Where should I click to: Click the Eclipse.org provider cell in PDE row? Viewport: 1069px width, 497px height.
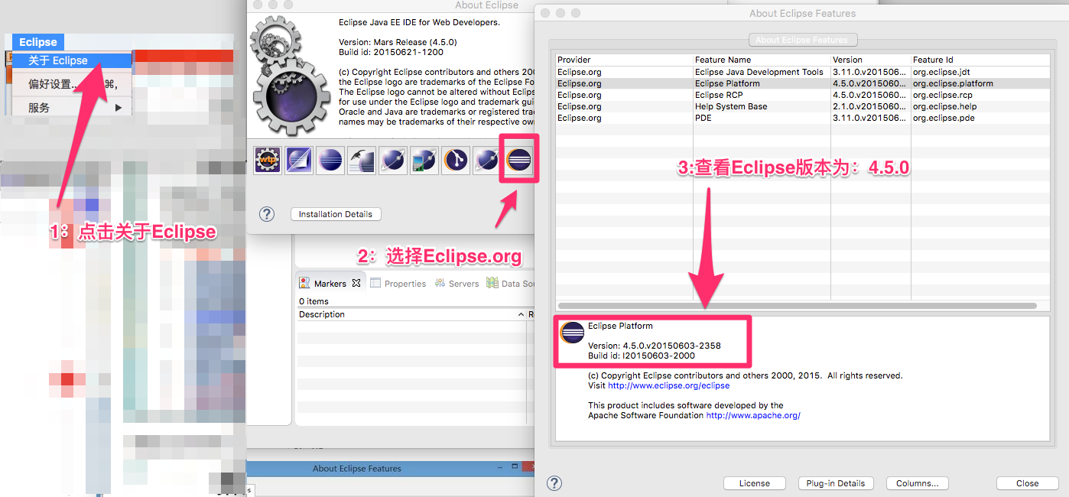580,118
